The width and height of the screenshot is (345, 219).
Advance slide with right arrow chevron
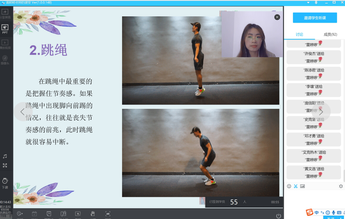321,111
